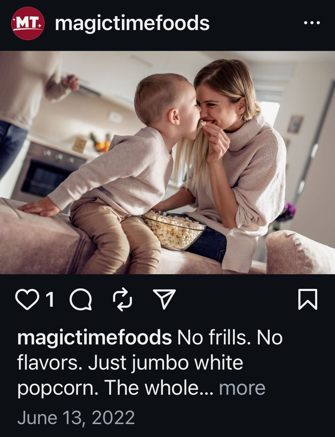
Task: Open comments via the speech bubble icon
Action: (81, 300)
